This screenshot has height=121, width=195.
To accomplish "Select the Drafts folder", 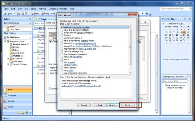I will (16, 47).
